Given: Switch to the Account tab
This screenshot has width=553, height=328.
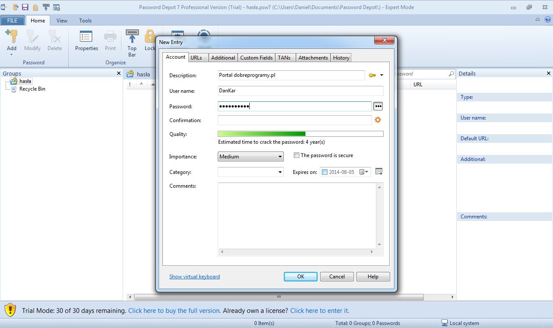Looking at the screenshot, I should click(176, 57).
